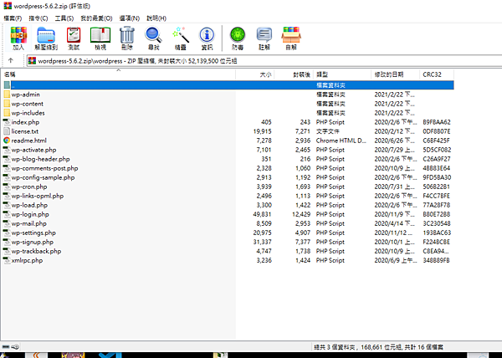502x358 pixels.
Task: Click the Delete trash can icon
Action: (x=127, y=35)
